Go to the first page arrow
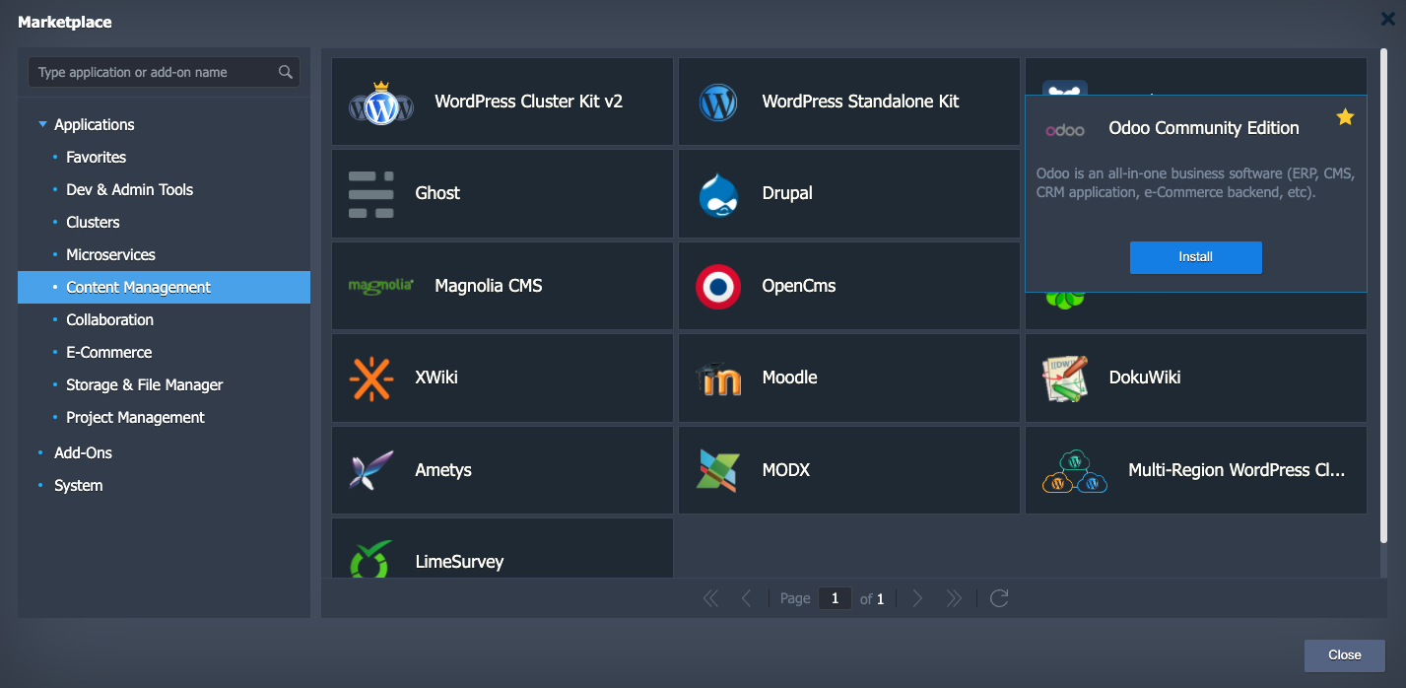This screenshot has height=688, width=1406. (x=710, y=598)
